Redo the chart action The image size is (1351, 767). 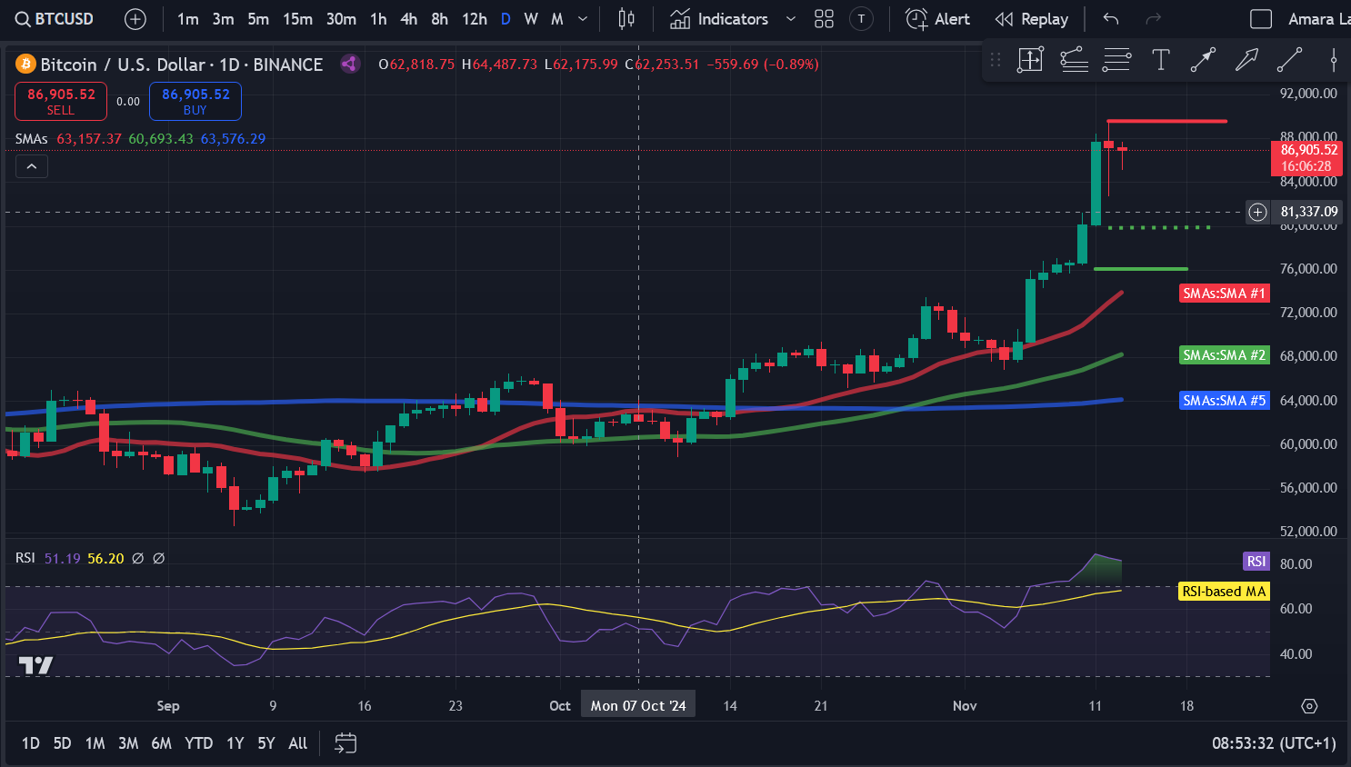tap(1154, 19)
